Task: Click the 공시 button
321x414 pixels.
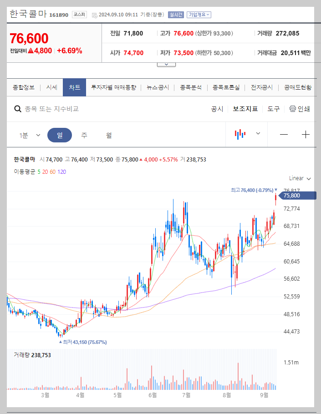Action: 217,109
